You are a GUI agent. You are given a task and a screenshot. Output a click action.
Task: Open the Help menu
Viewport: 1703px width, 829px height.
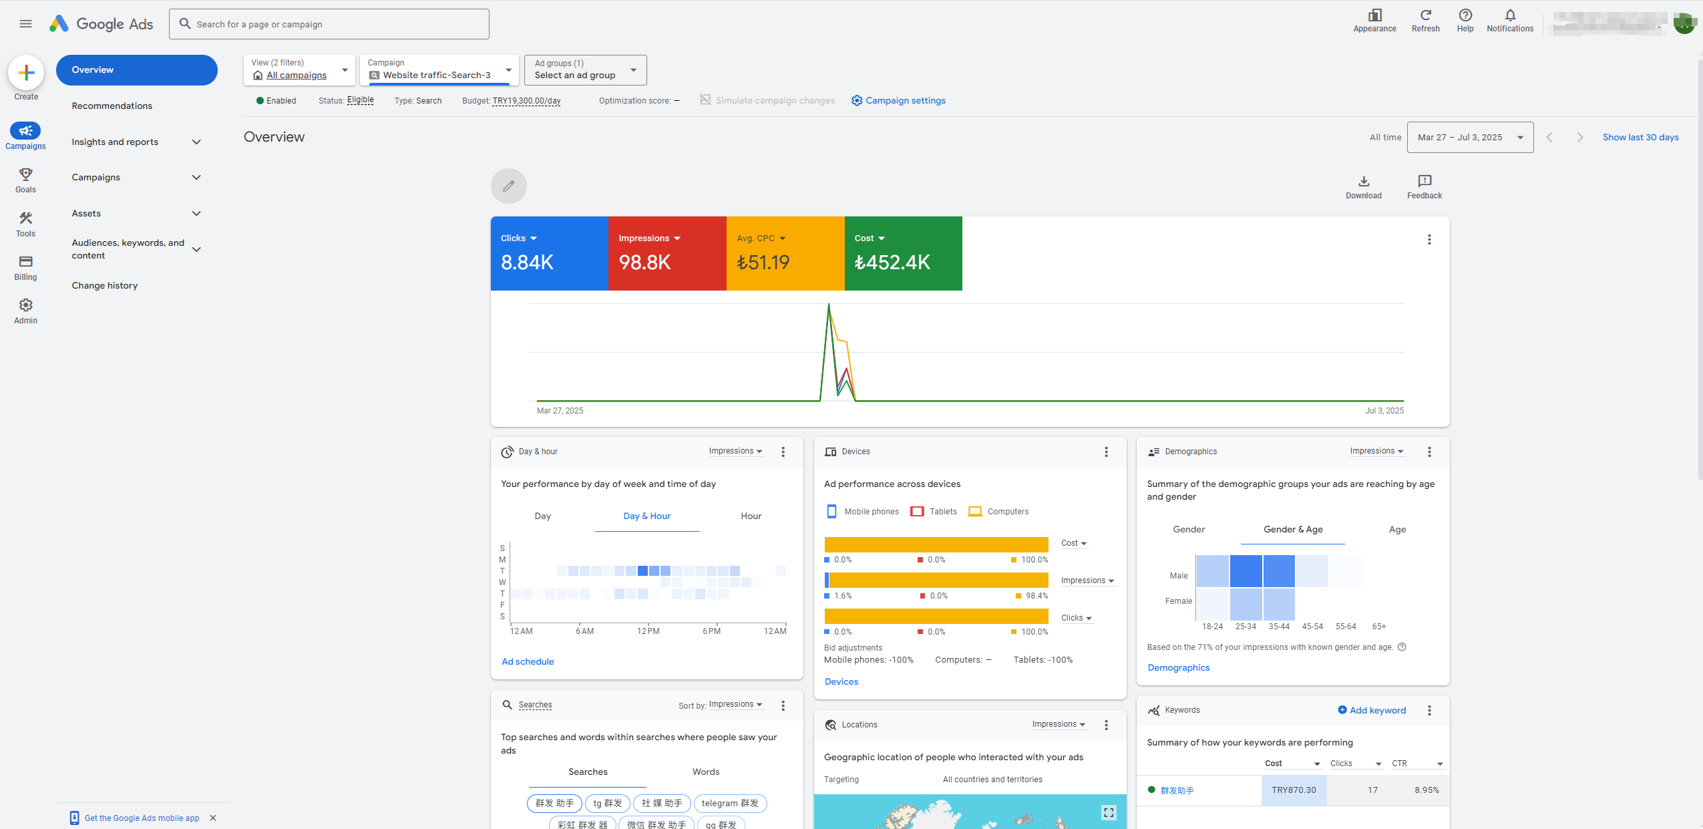pyautogui.click(x=1465, y=21)
